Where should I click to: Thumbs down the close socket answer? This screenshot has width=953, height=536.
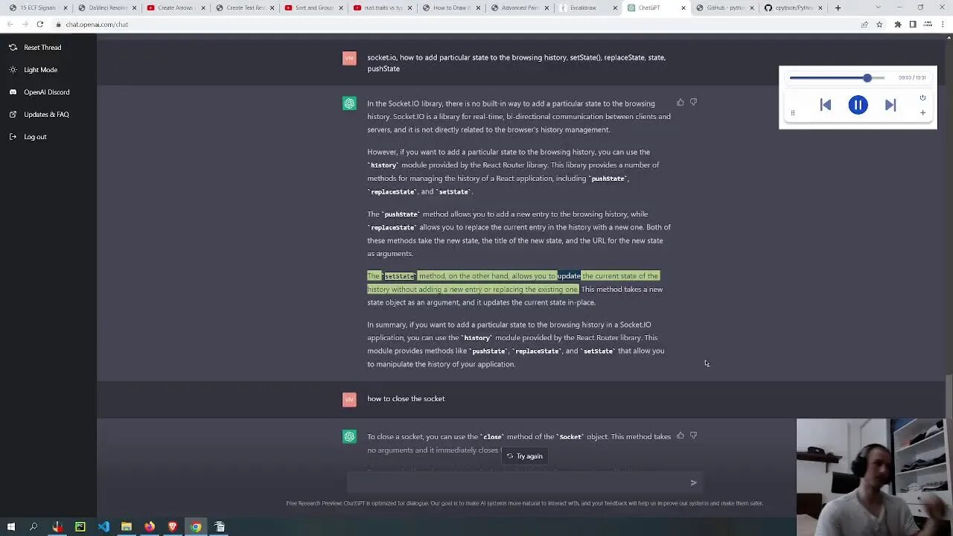point(693,435)
